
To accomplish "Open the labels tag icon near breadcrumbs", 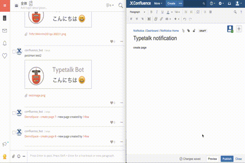I will click(x=189, y=31).
